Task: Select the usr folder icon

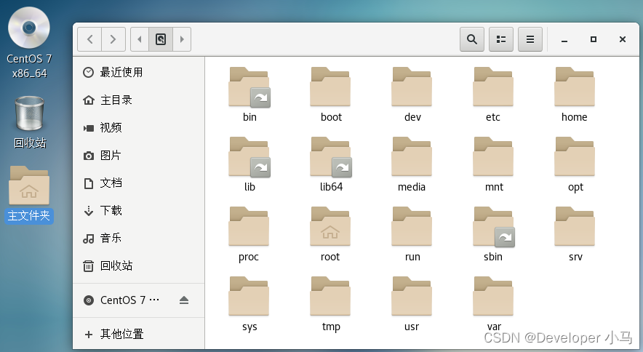Action: pos(412,297)
